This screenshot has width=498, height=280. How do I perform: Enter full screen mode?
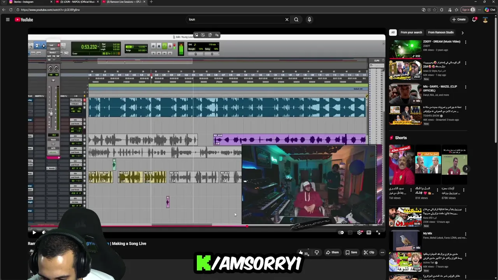378,233
